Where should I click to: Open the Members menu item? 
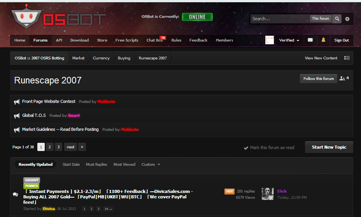[224, 40]
